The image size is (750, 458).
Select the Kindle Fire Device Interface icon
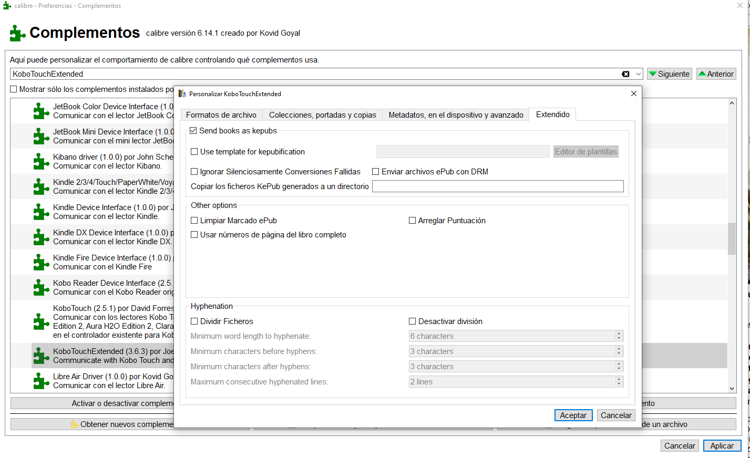click(x=41, y=262)
